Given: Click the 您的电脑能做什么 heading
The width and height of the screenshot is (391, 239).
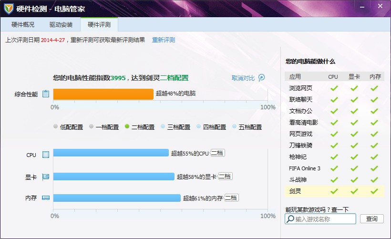Looking at the screenshot, I should click(310, 62).
